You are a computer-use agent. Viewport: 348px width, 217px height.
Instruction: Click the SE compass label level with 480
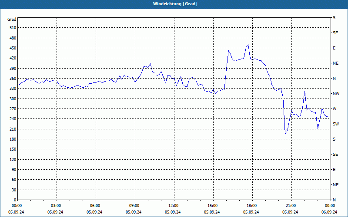pyautogui.click(x=335, y=33)
